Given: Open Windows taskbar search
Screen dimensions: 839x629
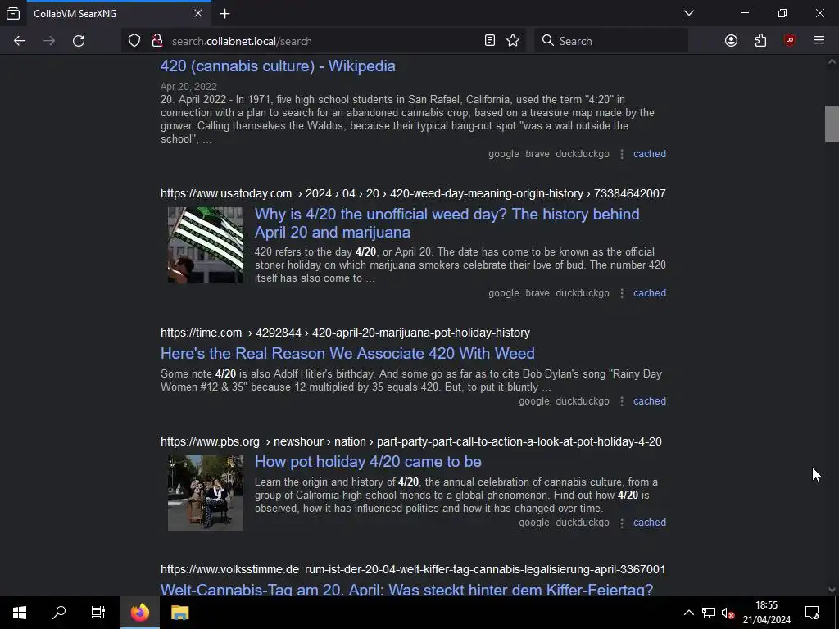Looking at the screenshot, I should tap(59, 613).
